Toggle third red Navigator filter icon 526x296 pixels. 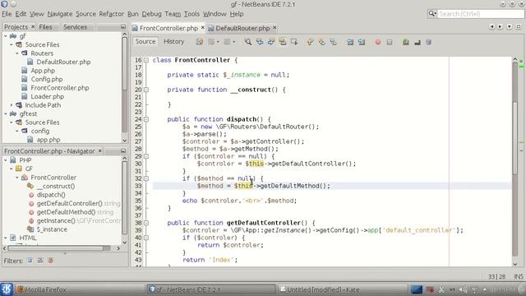(x=51, y=261)
